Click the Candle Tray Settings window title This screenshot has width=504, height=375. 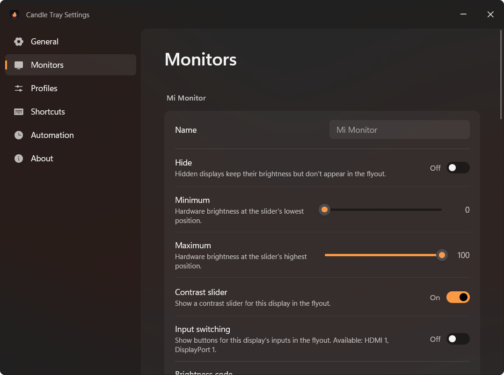tap(58, 15)
